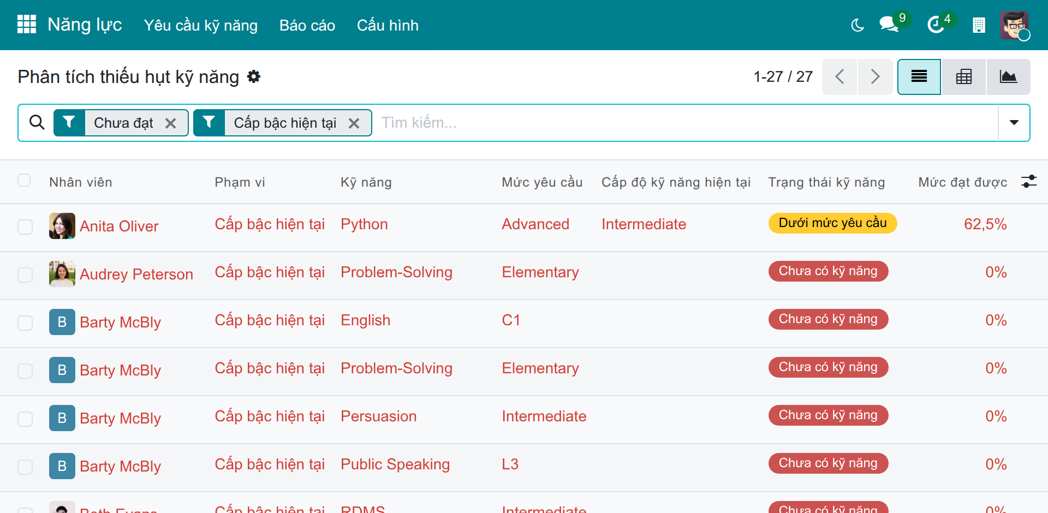The image size is (1048, 513).
Task: Tick the Barty McBly Persuasion row checkbox
Action: pos(25,419)
